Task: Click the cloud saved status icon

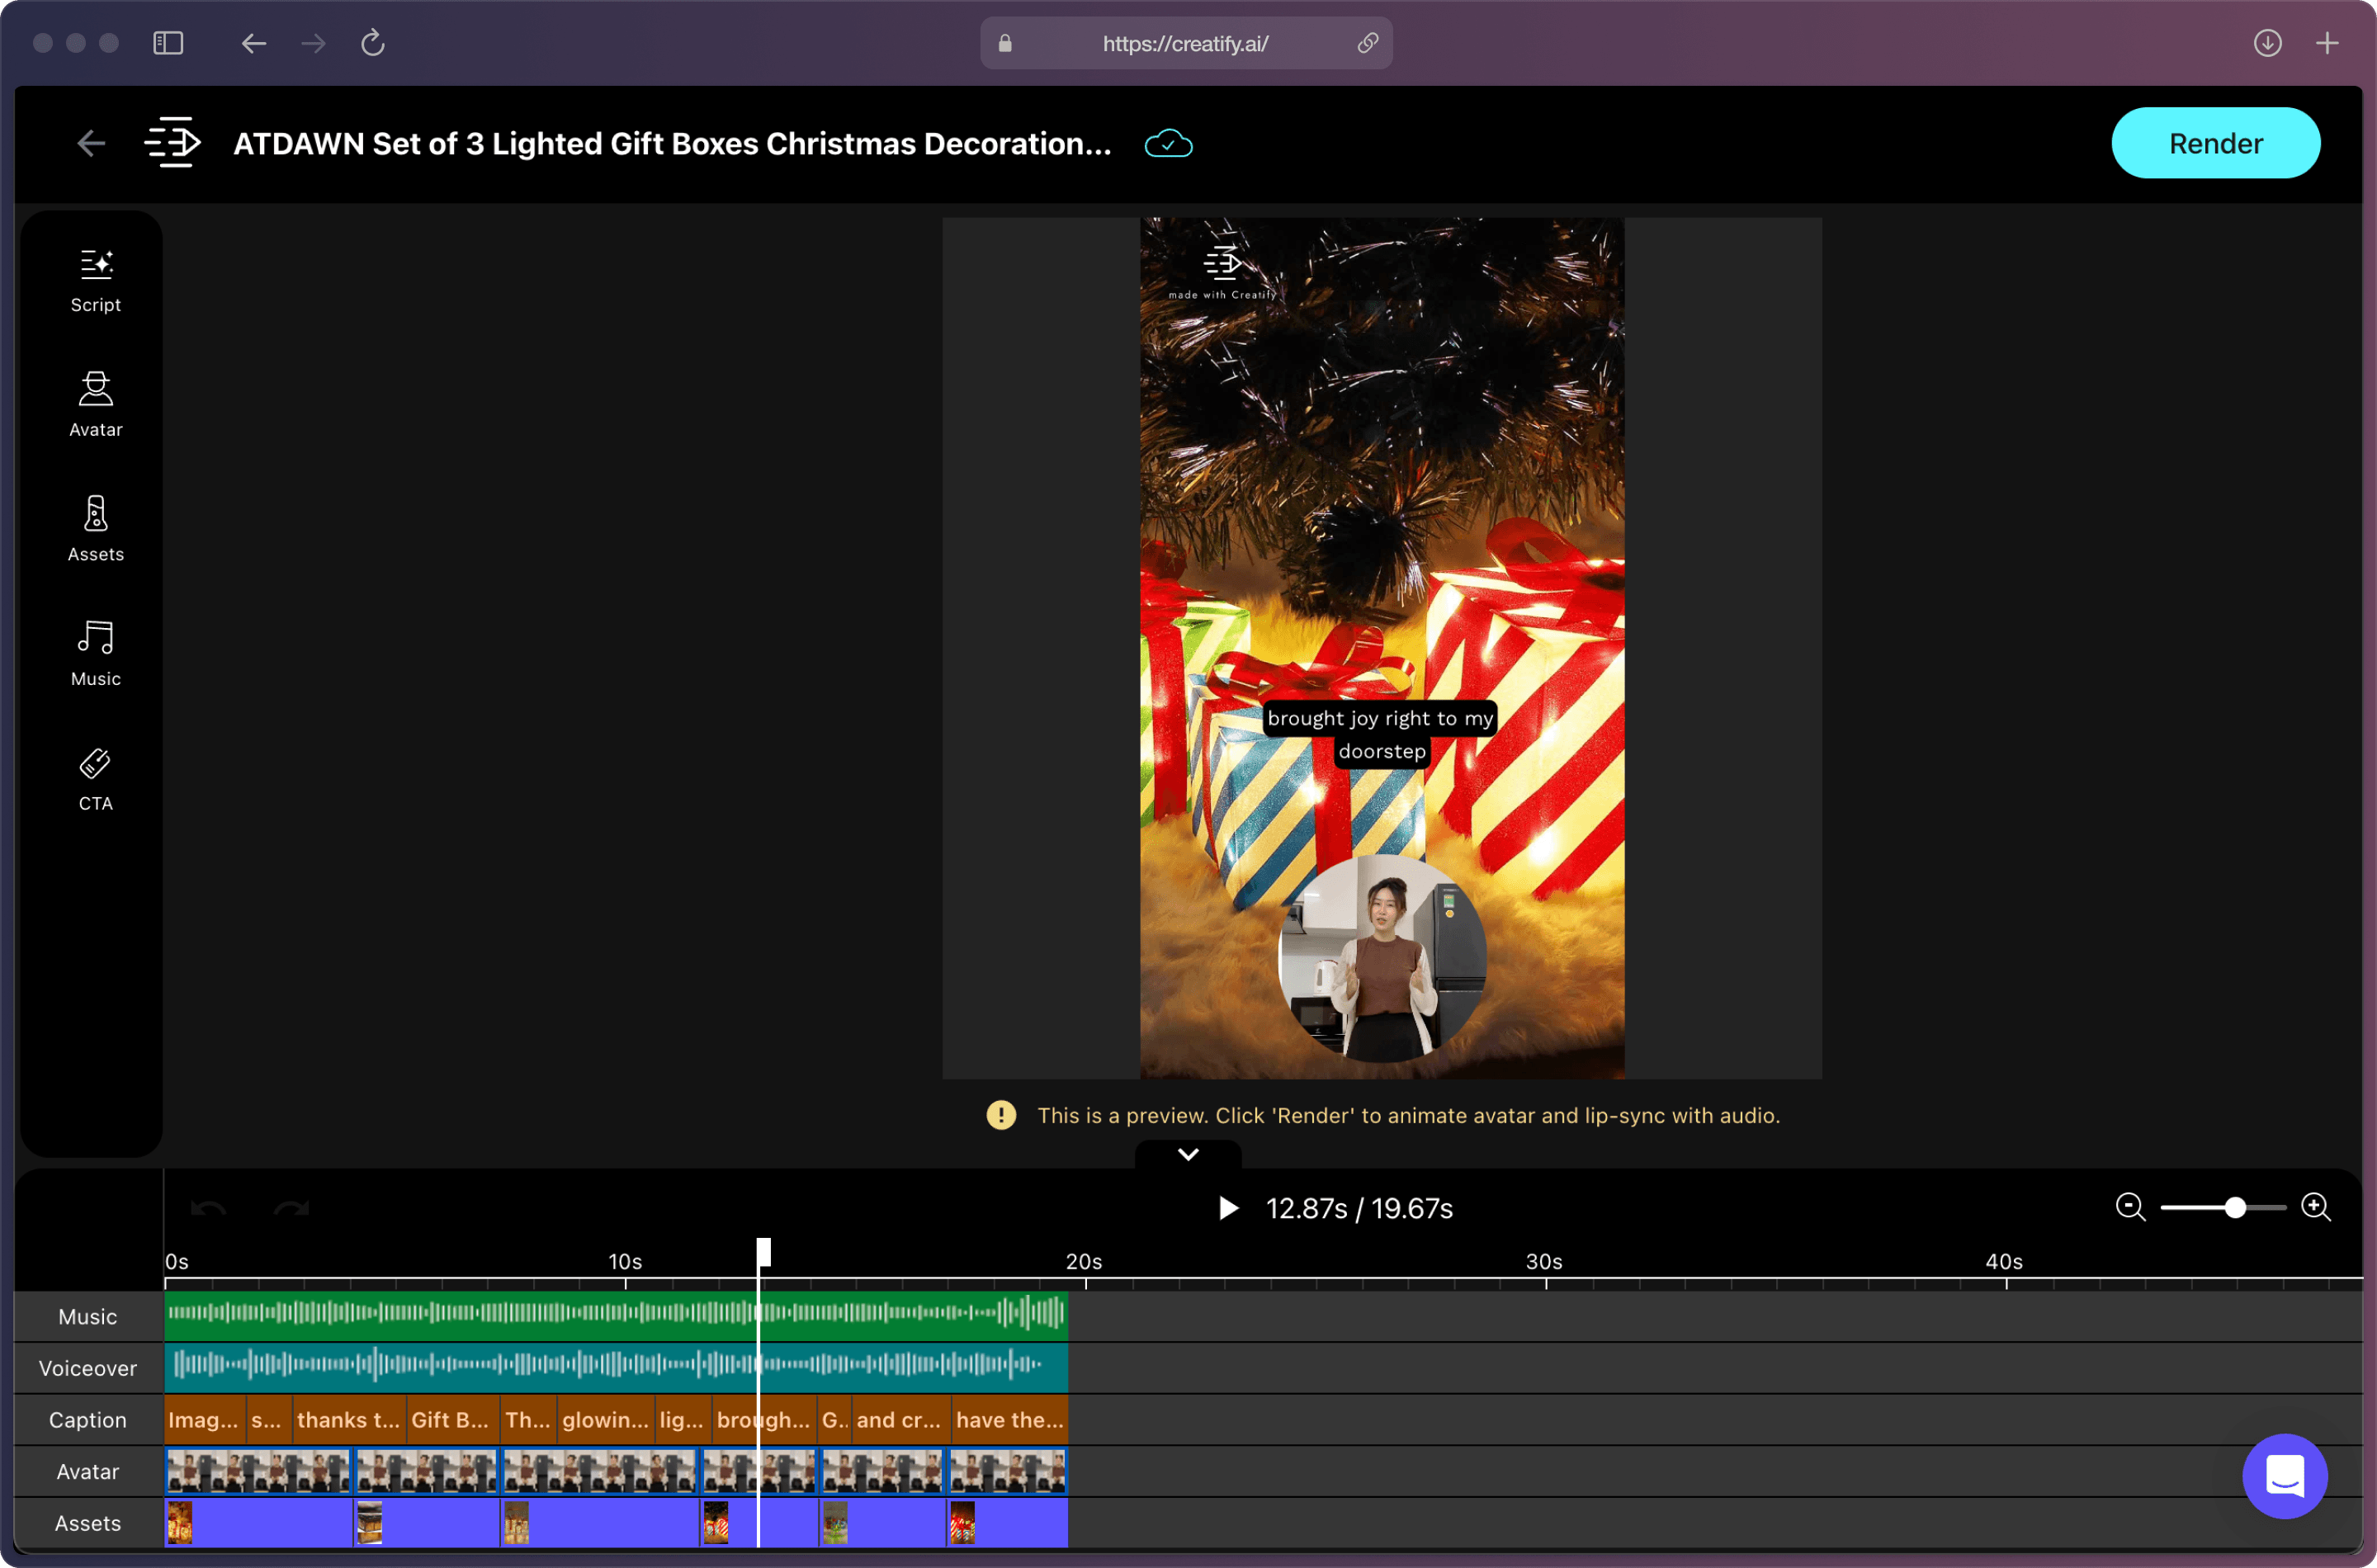Action: (1168, 144)
